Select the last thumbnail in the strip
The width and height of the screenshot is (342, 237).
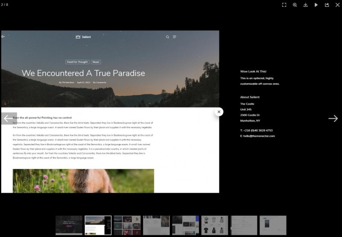273,225
